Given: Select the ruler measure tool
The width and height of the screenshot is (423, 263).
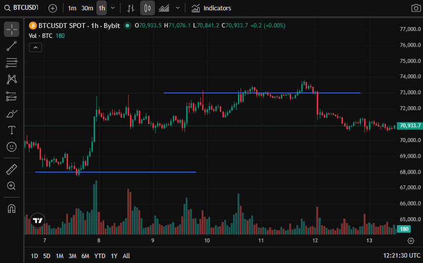Looking at the screenshot, I should 12,170.
